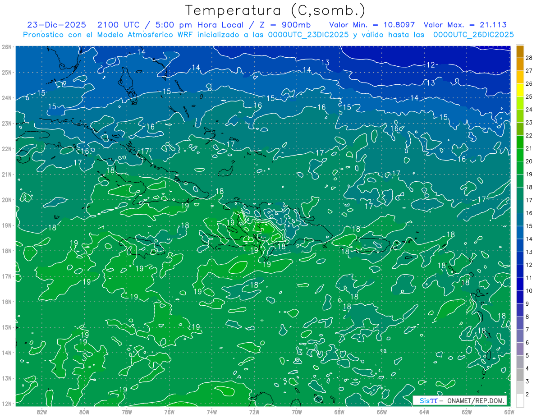
Task: Click the "80W" longitude axis label
Action: (84, 411)
